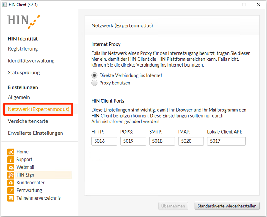Click the Lokale Client API port field

click(226, 141)
